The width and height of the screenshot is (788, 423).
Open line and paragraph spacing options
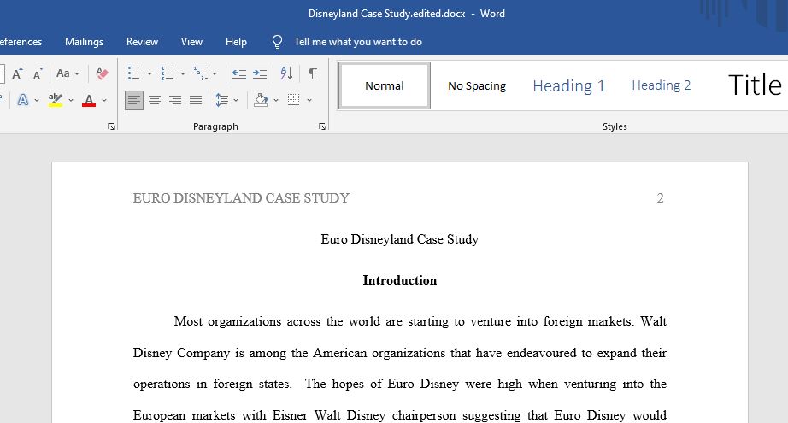[x=221, y=100]
